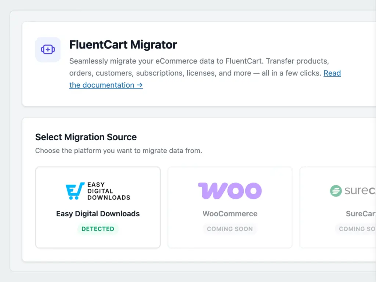Click the Easy Digital Downloads cart logo
Viewport: 376px width, 282px height.
point(75,191)
